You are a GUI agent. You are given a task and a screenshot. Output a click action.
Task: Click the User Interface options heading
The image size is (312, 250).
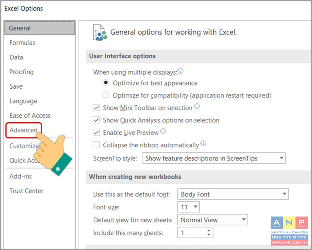(122, 56)
